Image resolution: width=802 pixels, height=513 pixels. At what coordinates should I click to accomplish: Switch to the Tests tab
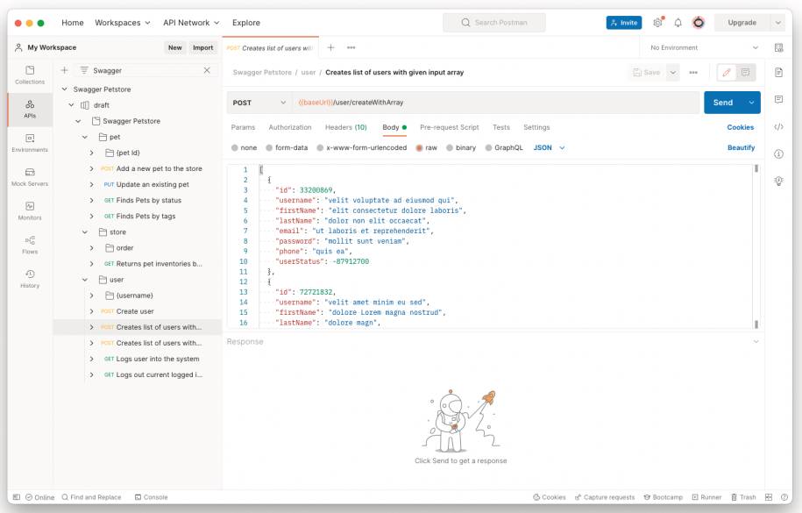[501, 127]
